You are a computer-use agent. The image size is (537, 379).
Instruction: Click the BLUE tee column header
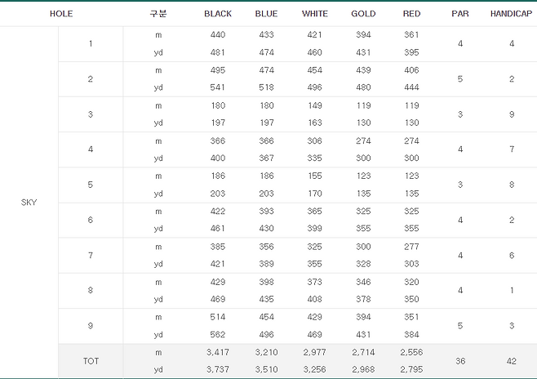click(x=266, y=14)
